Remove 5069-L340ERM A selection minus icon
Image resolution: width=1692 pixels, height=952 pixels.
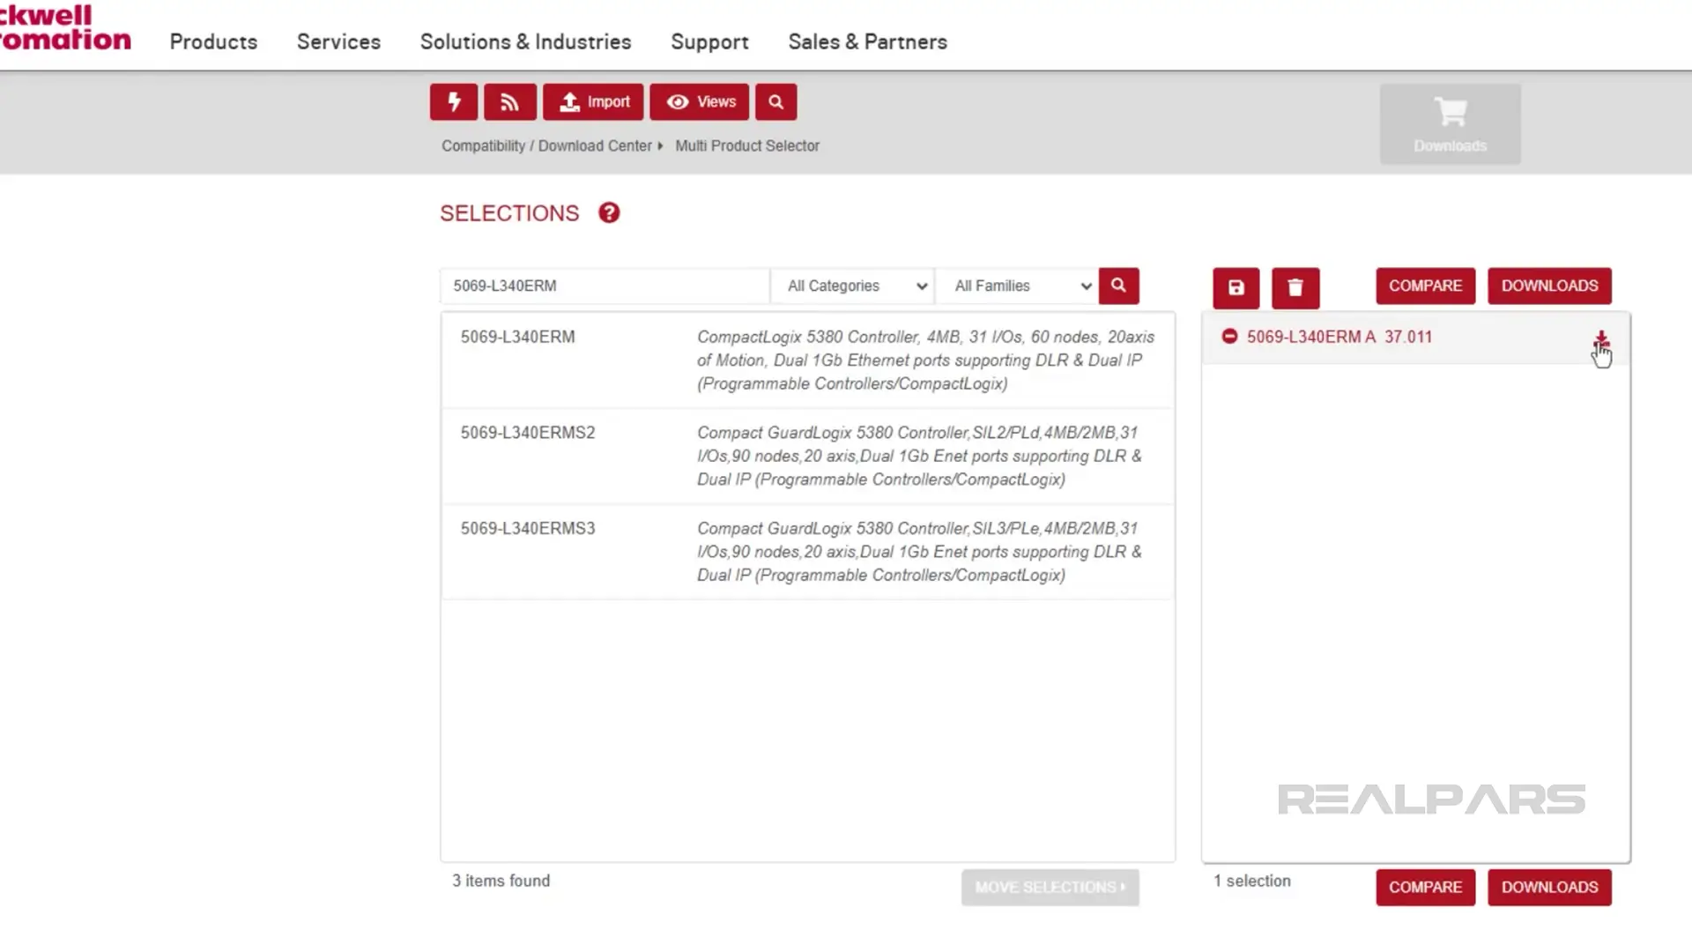1229,336
